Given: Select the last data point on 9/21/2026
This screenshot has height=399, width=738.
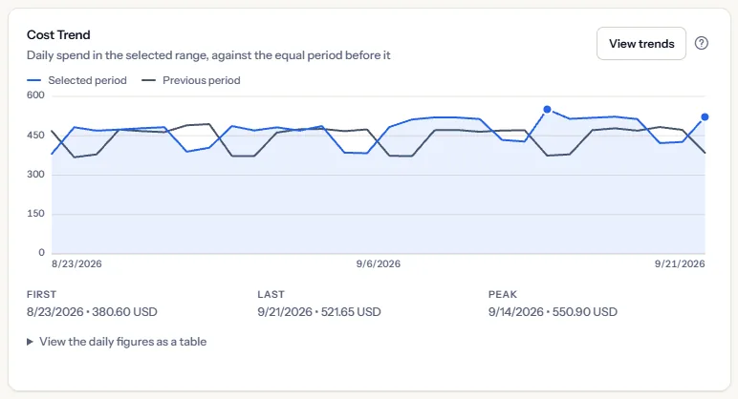Looking at the screenshot, I should point(705,117).
